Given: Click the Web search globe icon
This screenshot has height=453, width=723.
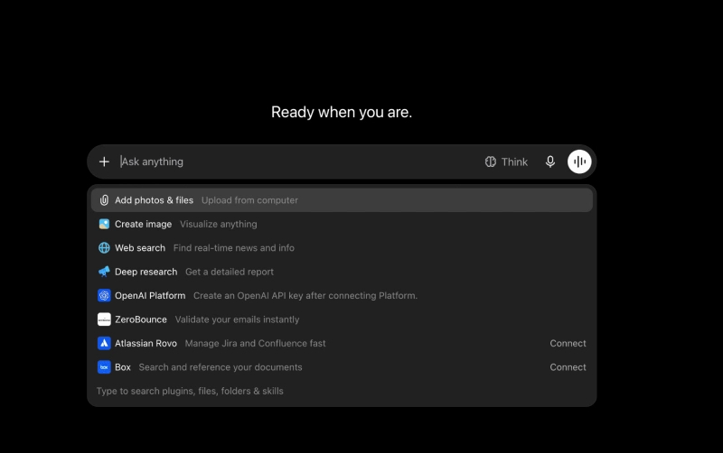Looking at the screenshot, I should click(x=104, y=247).
